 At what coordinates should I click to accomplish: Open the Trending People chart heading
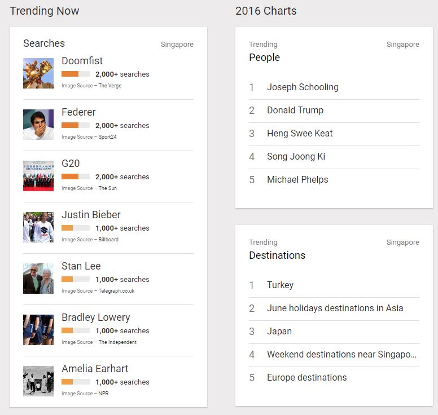[x=264, y=58]
